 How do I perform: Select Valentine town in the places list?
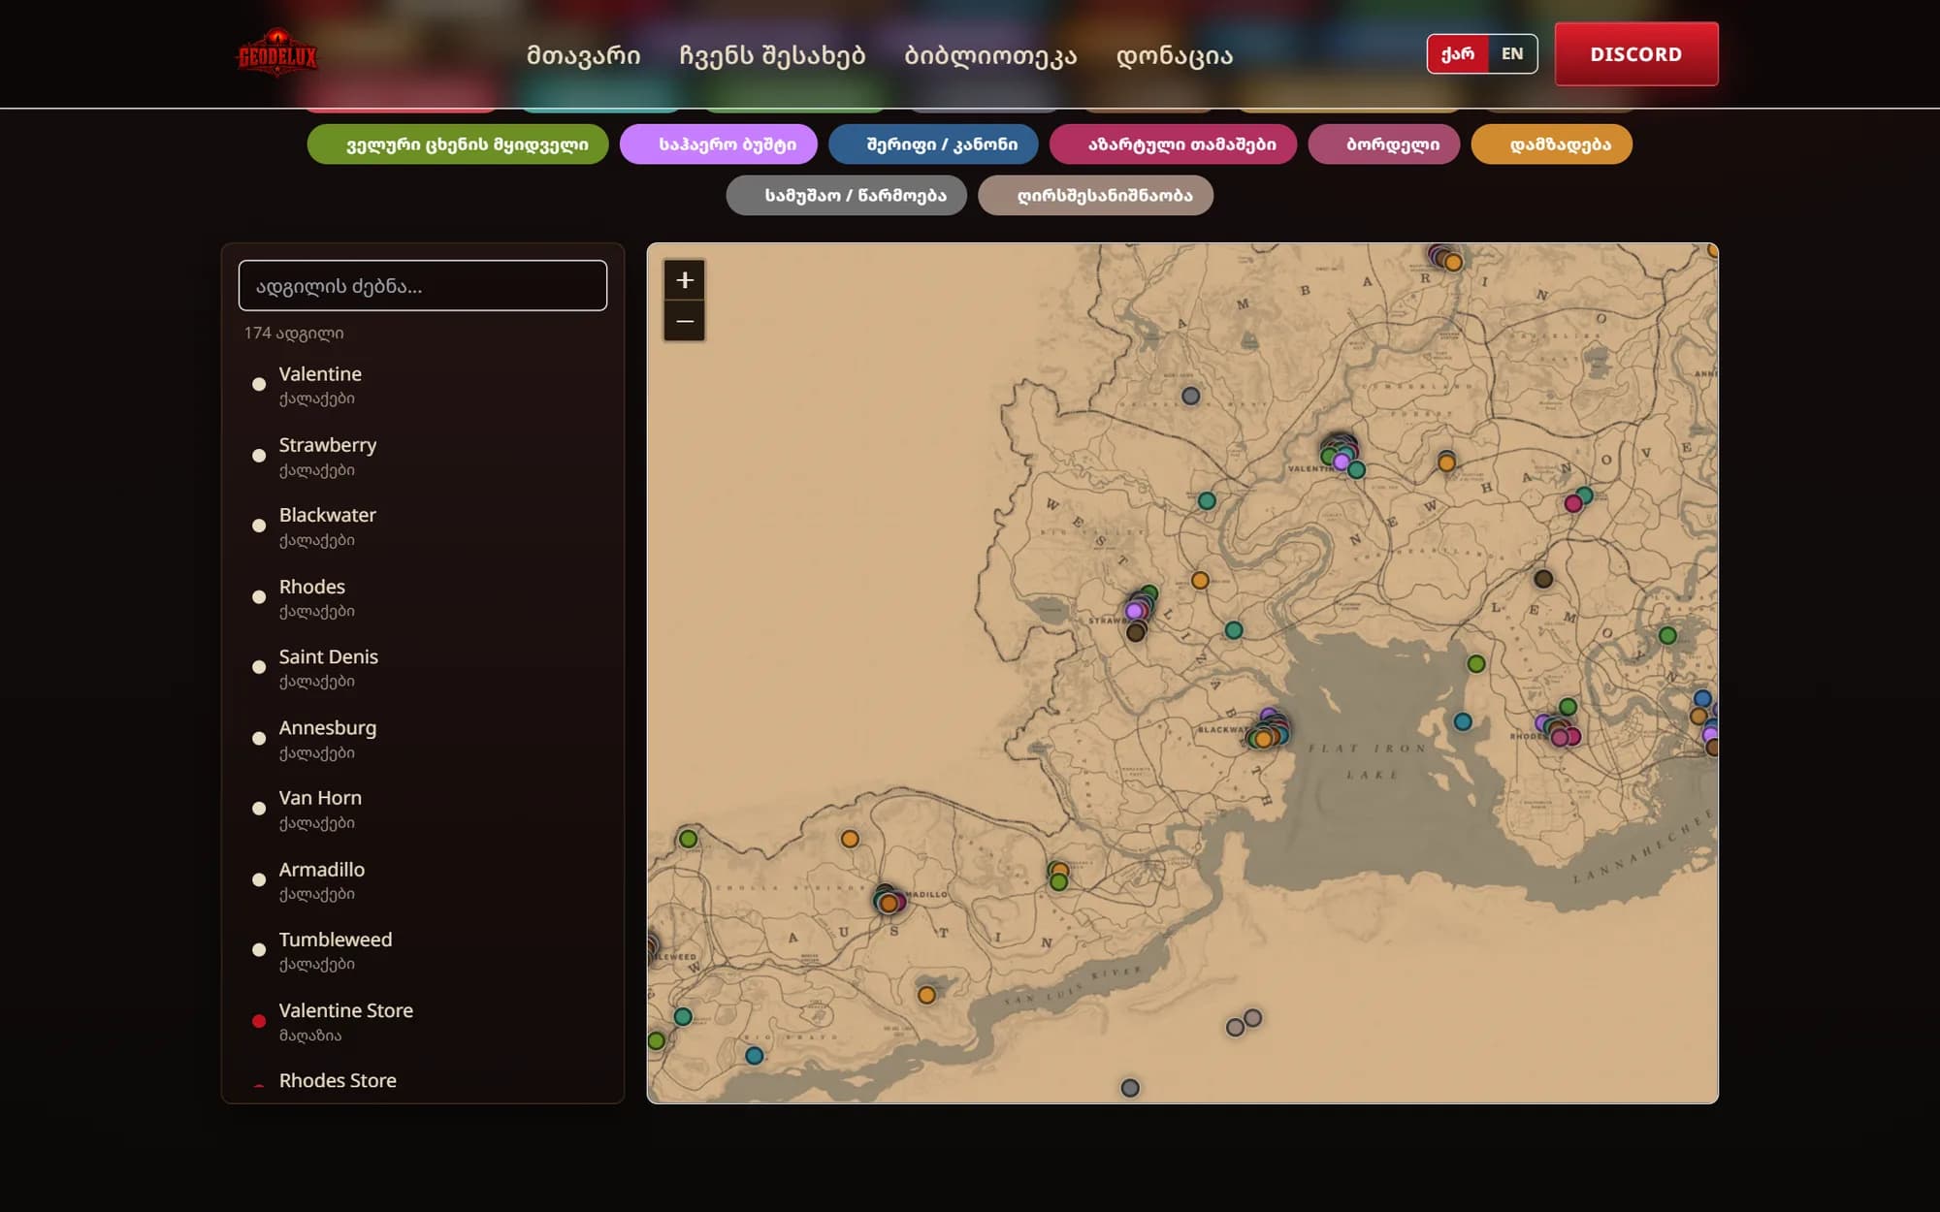[x=423, y=385]
